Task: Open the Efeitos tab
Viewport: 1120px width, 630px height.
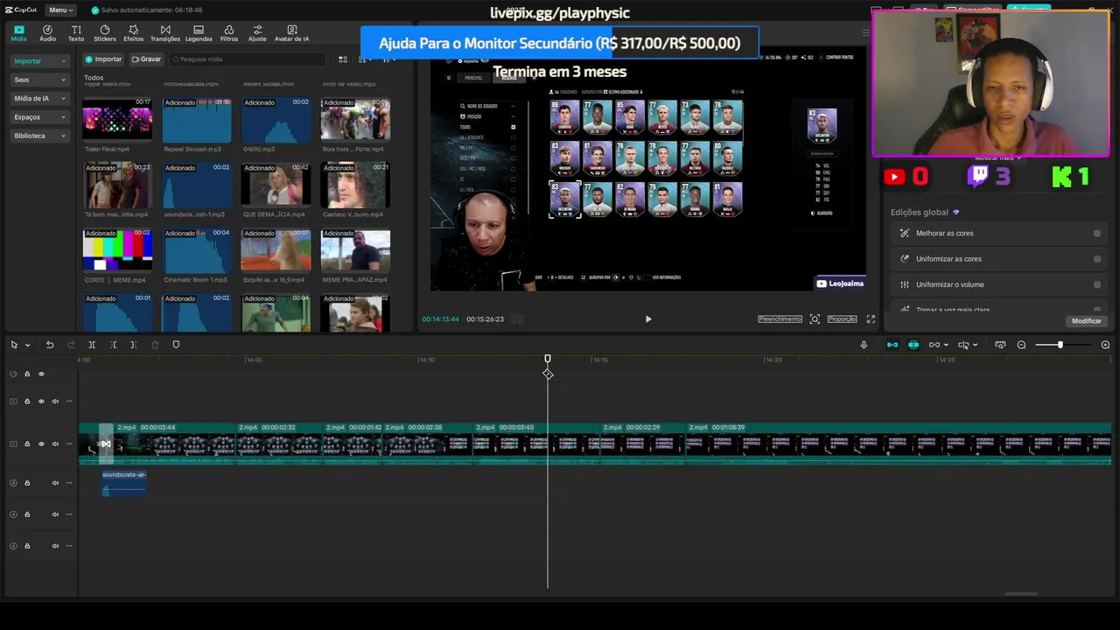Action: 133,33
